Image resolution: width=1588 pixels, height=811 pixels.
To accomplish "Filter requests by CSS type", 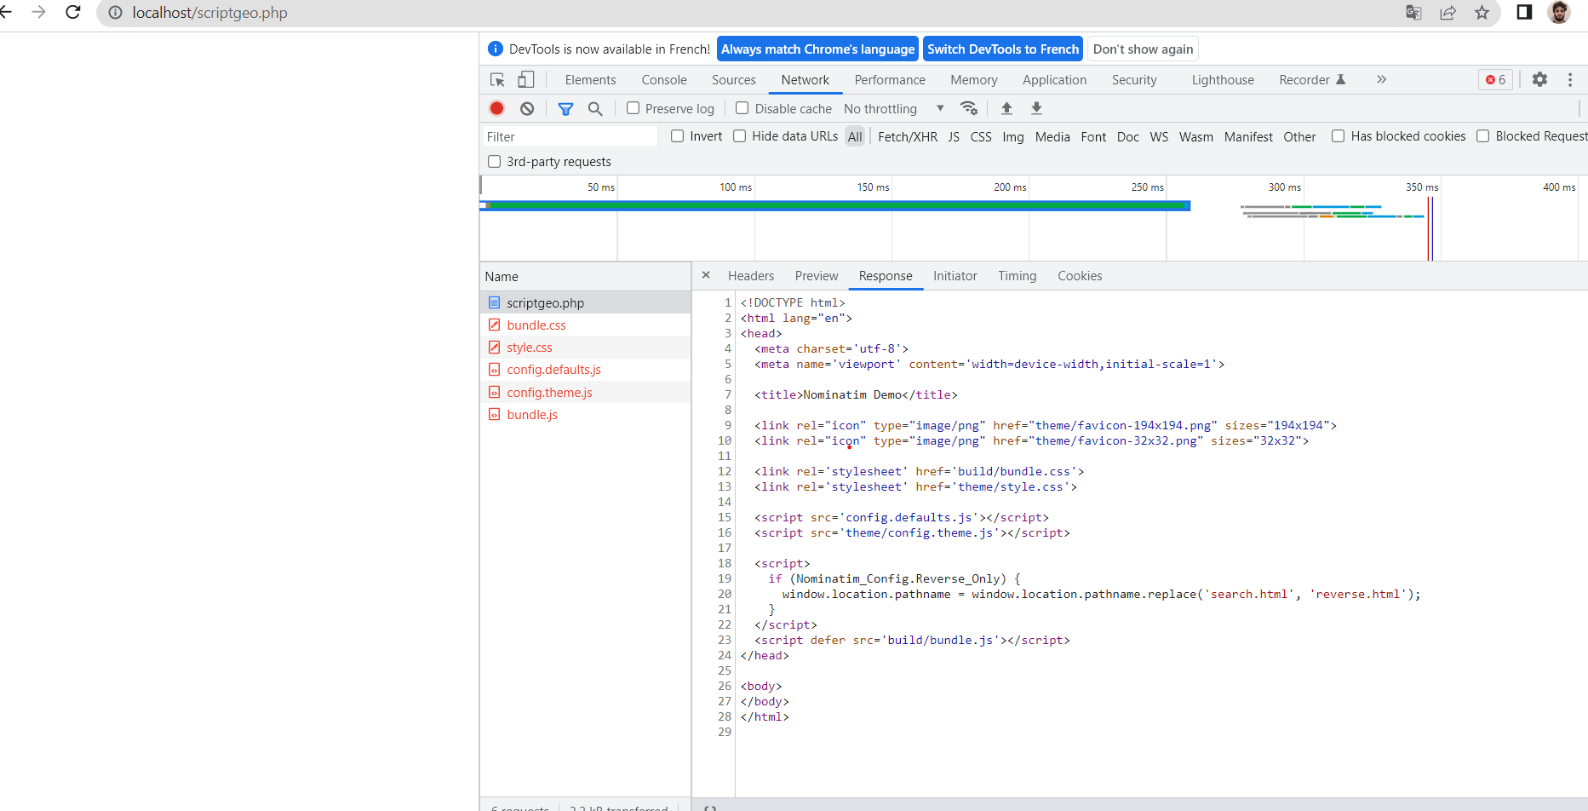I will (x=981, y=136).
